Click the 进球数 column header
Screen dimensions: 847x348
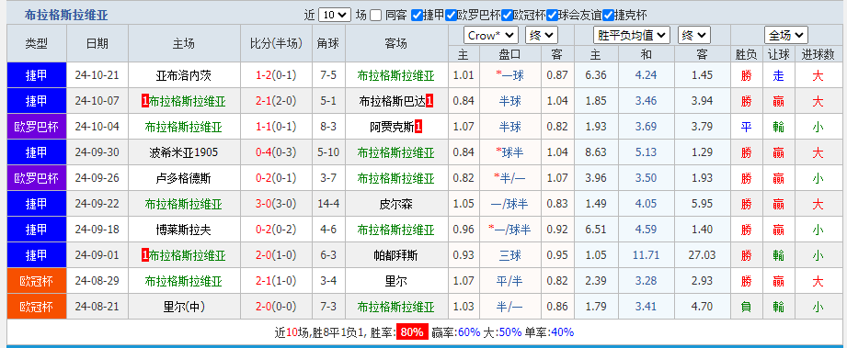tap(818, 54)
